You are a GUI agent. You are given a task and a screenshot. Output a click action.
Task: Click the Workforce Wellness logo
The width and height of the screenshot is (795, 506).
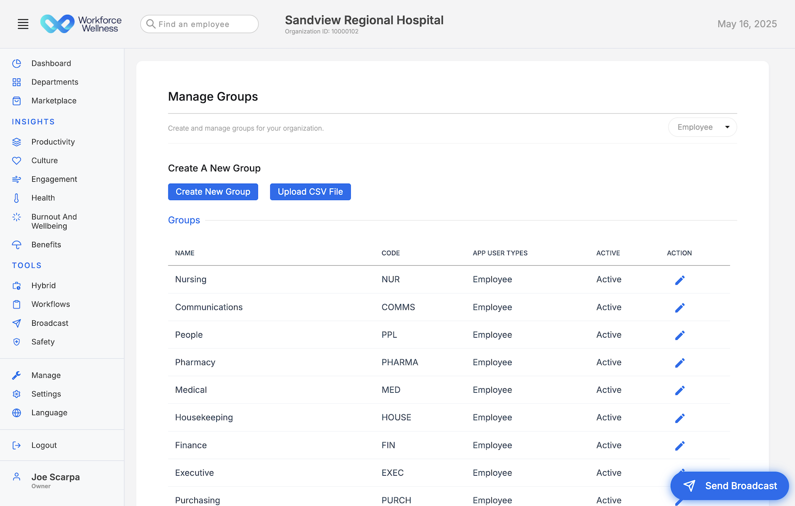(81, 23)
